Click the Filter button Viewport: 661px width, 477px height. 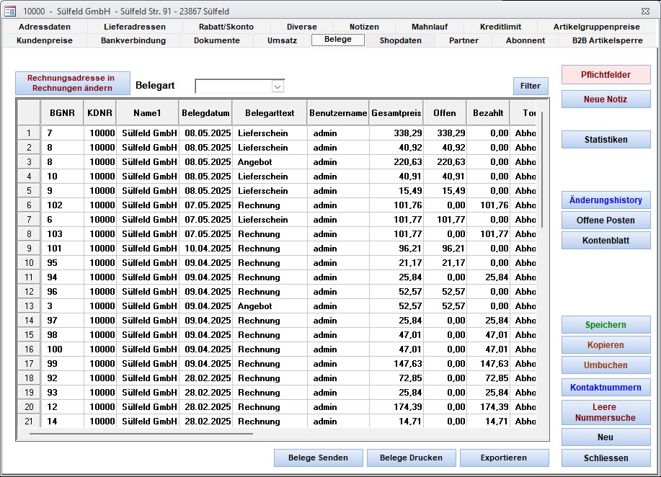click(531, 86)
